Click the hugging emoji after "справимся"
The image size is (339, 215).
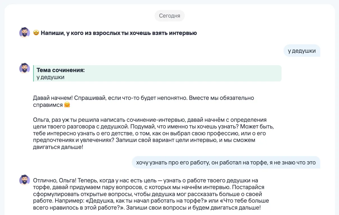pos(67,105)
